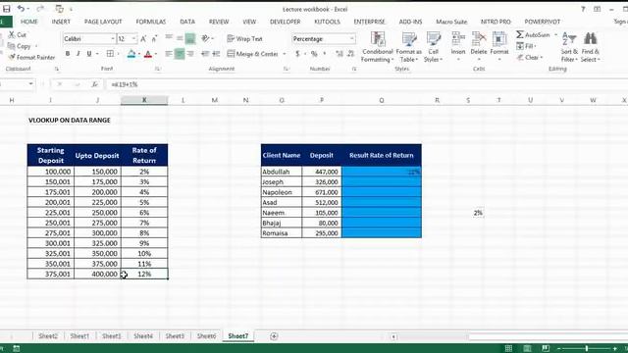Open Cell Styles gallery
The height and width of the screenshot is (353, 628).
point(433,47)
